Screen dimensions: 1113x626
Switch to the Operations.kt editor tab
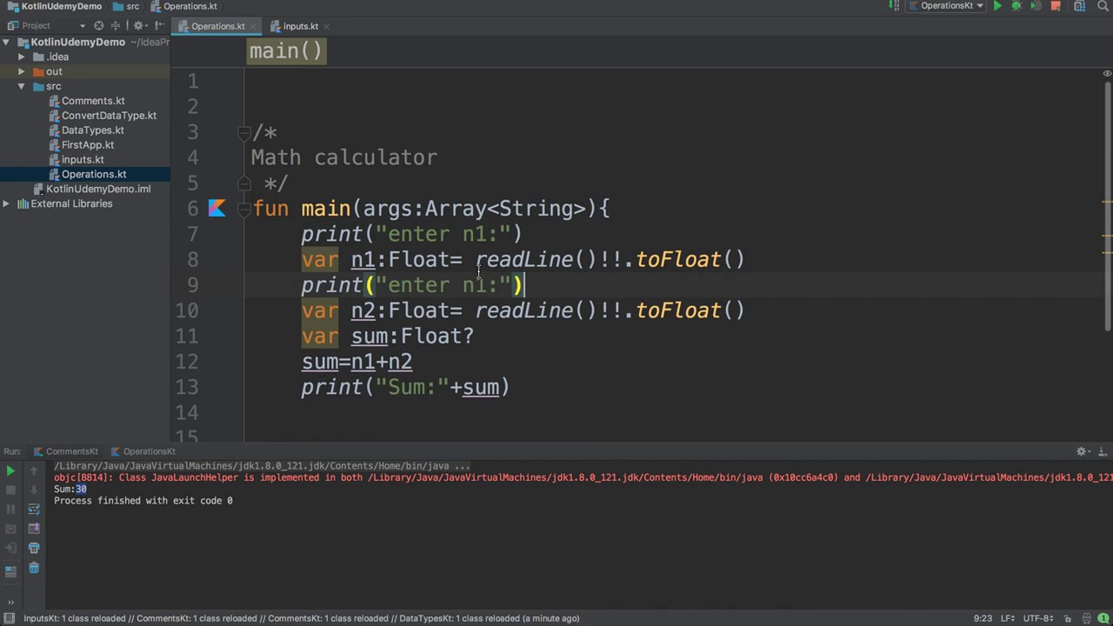pos(217,26)
